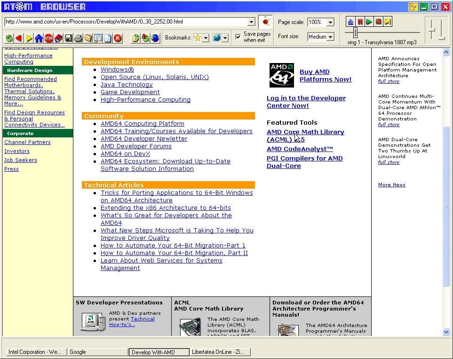Screen dimensions: 453x359
Task: Pause the music with red pause button
Action: (x=360, y=22)
